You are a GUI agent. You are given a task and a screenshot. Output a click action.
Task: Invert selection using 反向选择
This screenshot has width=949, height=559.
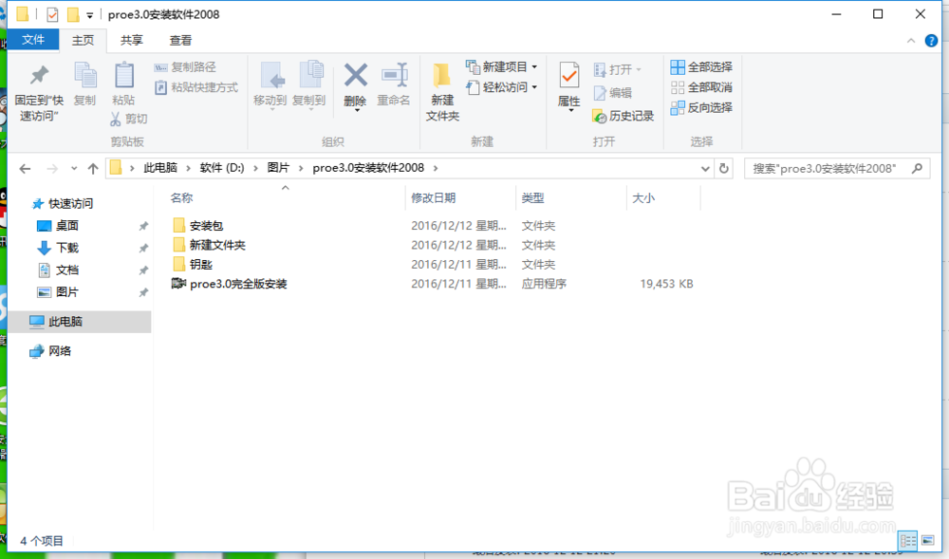point(701,106)
